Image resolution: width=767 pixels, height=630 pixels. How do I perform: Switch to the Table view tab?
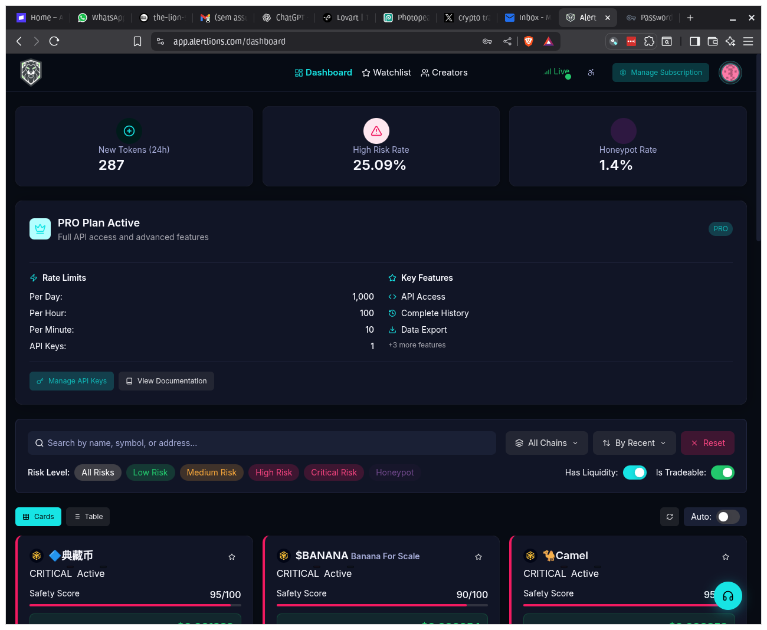[87, 516]
